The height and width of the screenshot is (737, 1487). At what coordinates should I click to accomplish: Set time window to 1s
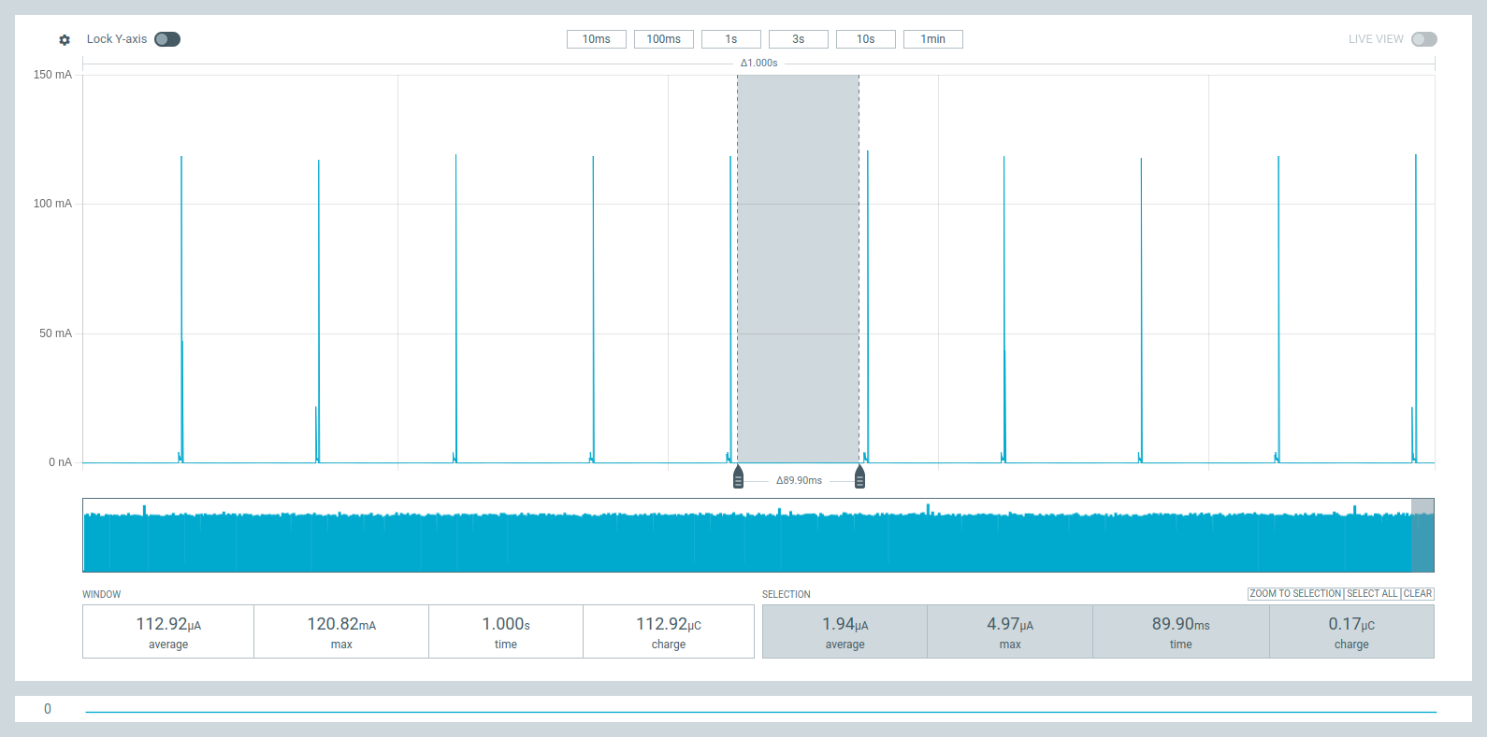click(731, 39)
